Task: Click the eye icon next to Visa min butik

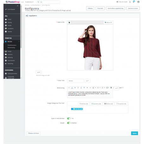Action: (117, 2)
